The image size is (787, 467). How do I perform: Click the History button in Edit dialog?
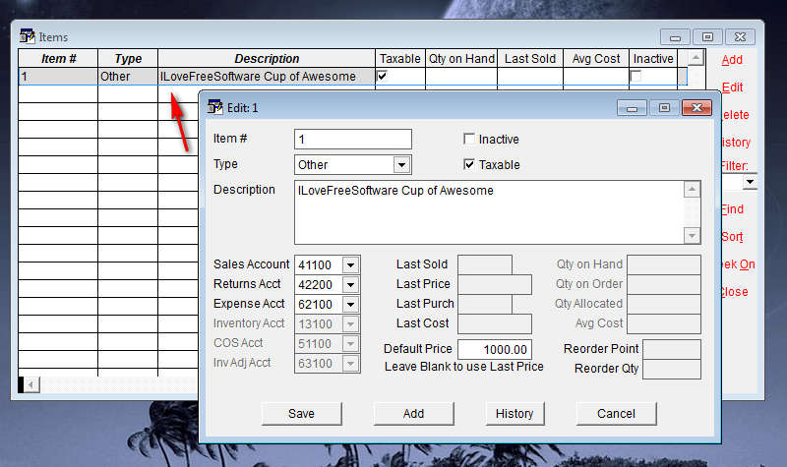pos(515,413)
